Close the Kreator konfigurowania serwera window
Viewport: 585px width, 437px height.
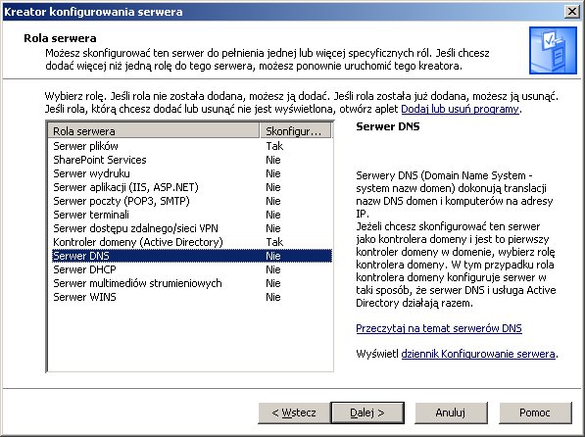click(x=572, y=12)
